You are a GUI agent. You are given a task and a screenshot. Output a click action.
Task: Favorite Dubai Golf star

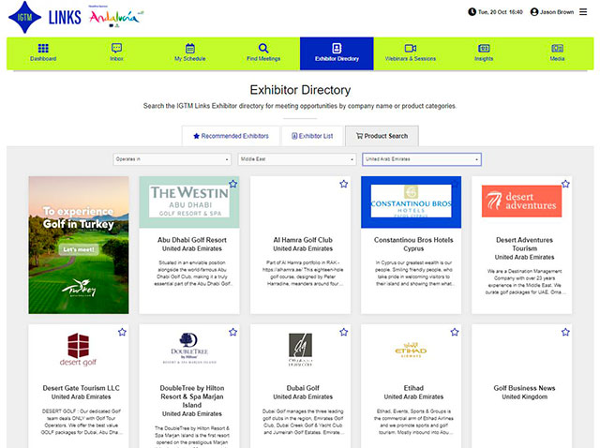(x=344, y=332)
